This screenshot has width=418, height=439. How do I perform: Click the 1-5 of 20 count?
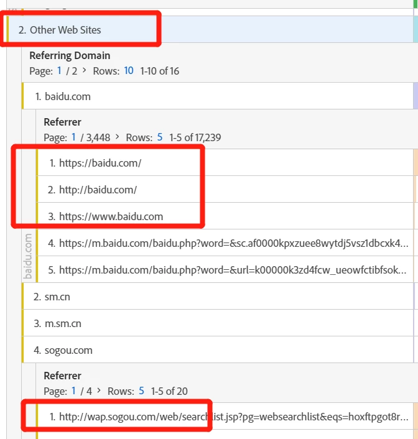pyautogui.click(x=169, y=391)
